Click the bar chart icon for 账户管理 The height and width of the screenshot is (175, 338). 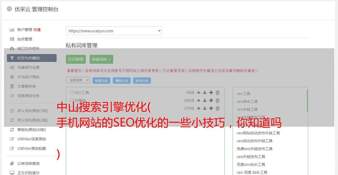click(x=12, y=30)
